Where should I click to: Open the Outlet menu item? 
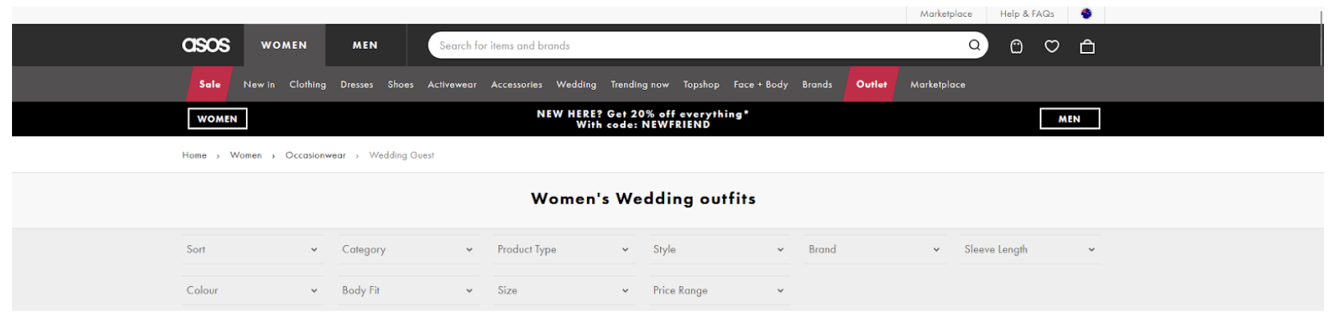pyautogui.click(x=871, y=84)
